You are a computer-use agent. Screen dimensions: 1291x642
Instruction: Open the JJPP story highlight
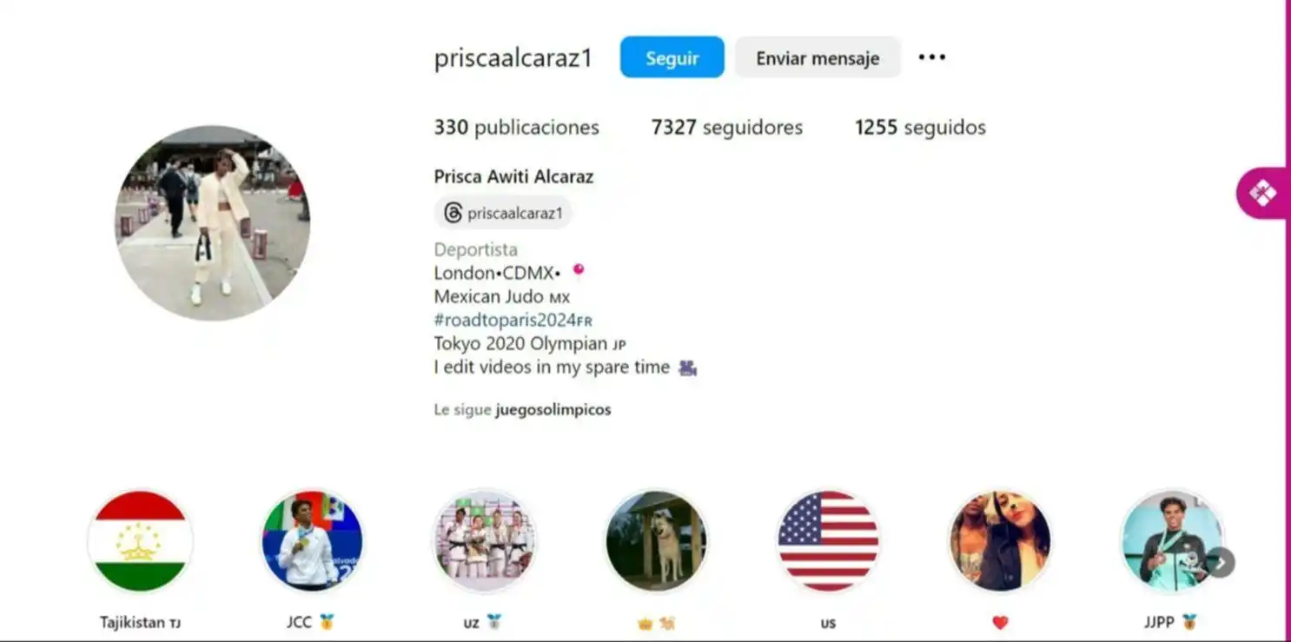[1171, 541]
